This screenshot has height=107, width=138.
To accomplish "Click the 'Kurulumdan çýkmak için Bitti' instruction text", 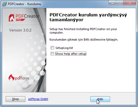I will pyautogui.click(x=84, y=40).
